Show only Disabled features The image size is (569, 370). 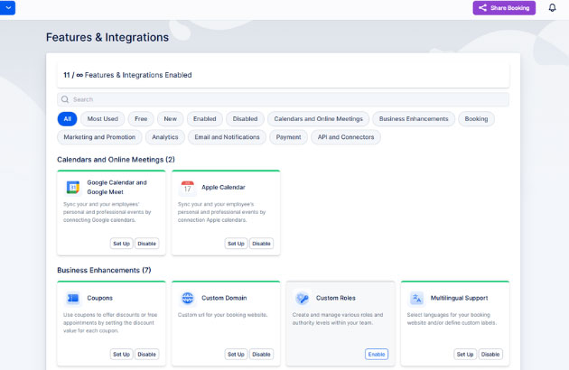click(245, 118)
